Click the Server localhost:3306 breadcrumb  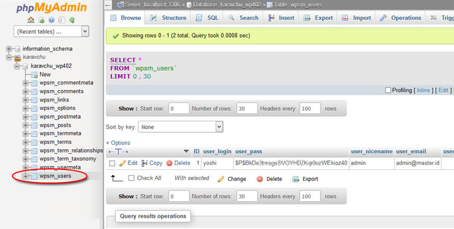point(153,5)
